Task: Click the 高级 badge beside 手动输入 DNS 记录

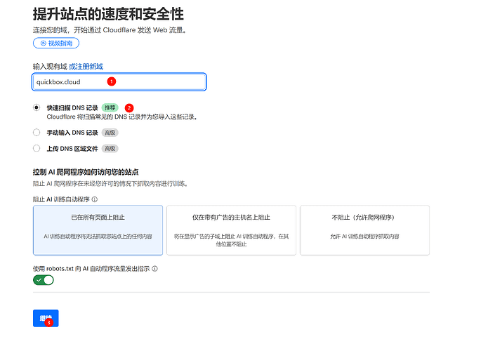Action: click(x=110, y=133)
